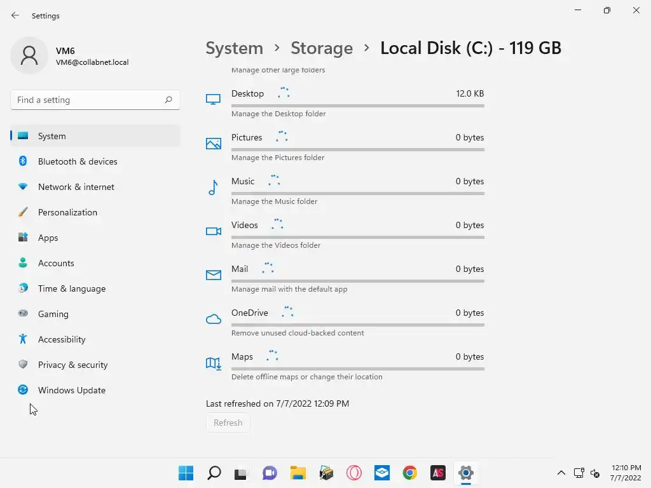Click the Find a setting search box
The image size is (651, 488).
(x=89, y=100)
